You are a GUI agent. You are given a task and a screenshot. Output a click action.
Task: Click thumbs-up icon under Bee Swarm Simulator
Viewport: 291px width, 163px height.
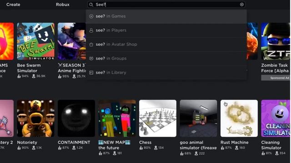19,76
